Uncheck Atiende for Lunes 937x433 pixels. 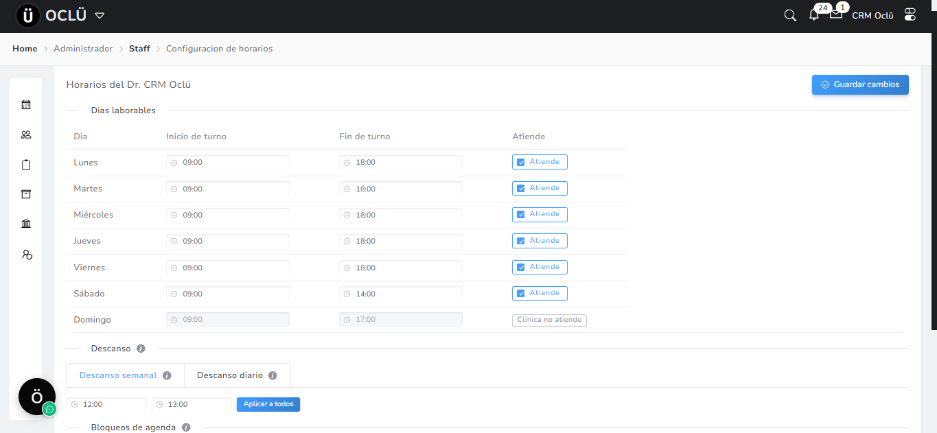[521, 163]
